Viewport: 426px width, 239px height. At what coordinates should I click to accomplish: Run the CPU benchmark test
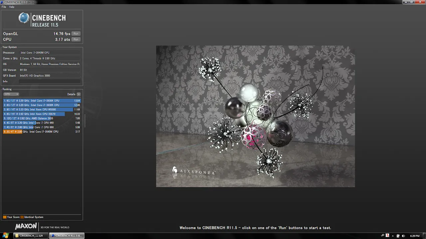coord(76,40)
